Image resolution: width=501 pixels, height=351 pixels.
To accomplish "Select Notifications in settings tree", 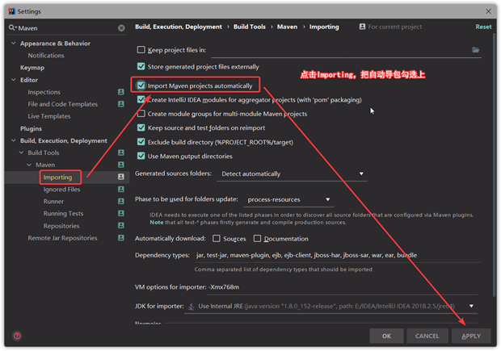I will (46, 56).
